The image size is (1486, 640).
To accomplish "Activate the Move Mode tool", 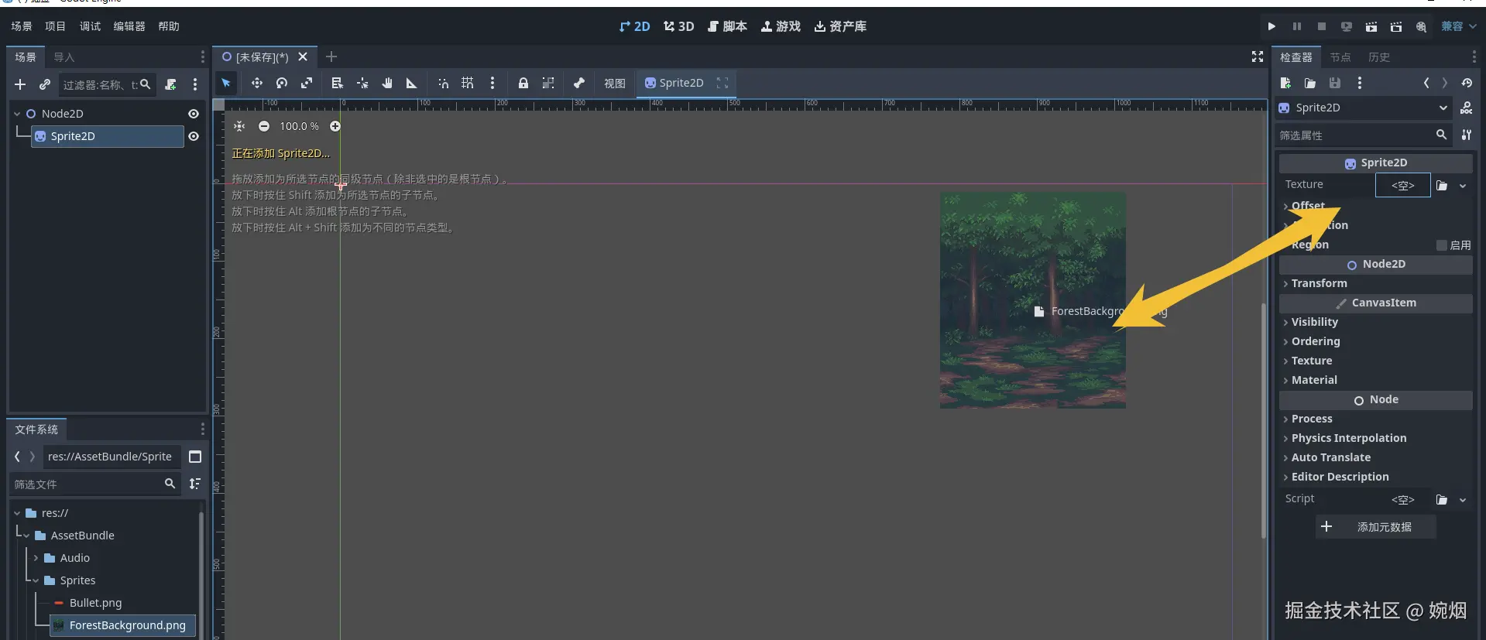I will tap(256, 83).
